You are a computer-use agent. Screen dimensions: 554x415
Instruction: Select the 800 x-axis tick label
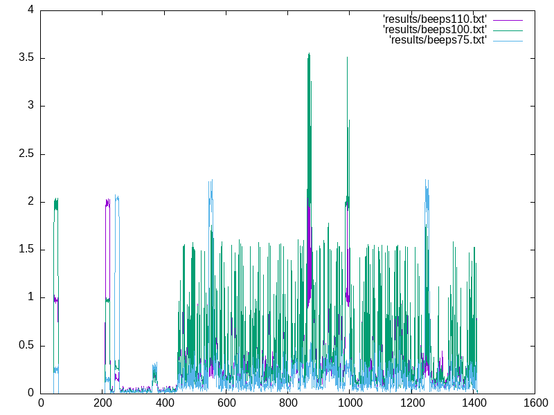coord(287,403)
